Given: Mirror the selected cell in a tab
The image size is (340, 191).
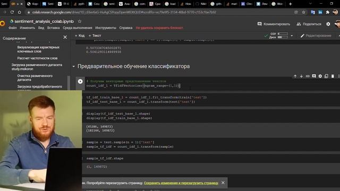Looking at the screenshot, I should coord(326,76).
